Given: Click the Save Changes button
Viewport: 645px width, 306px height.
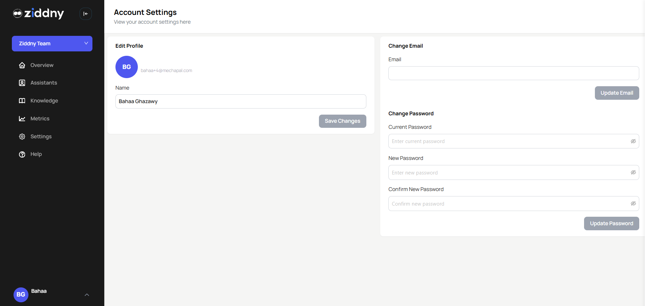Looking at the screenshot, I should tap(342, 121).
